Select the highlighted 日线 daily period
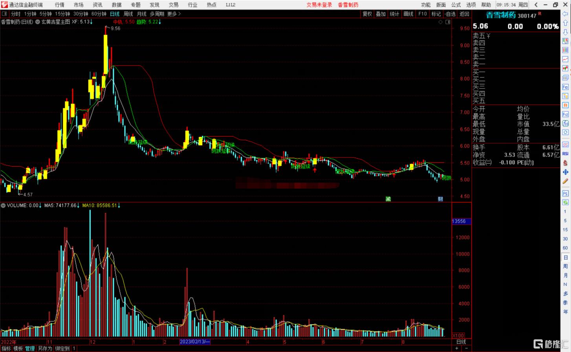The image size is (571, 352). click(115, 14)
